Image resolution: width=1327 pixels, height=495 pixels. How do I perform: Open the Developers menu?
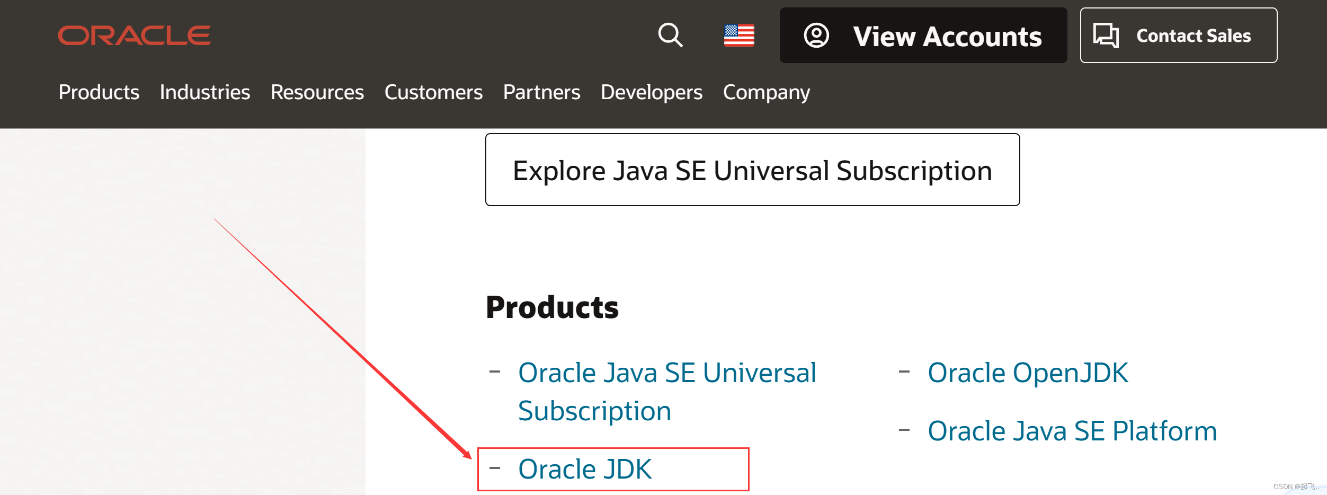point(652,92)
